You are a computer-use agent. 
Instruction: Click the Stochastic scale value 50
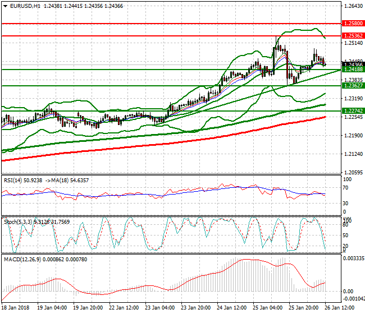pyautogui.click(x=346, y=235)
